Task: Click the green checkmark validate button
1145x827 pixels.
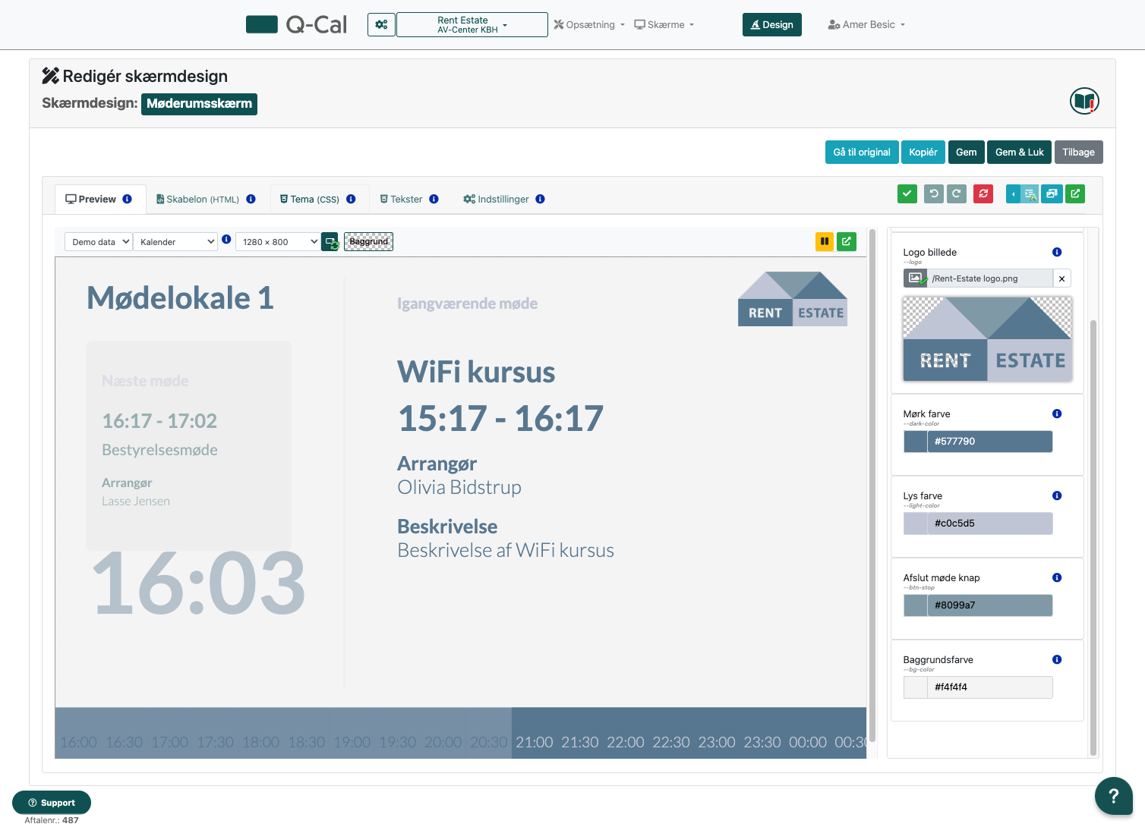Action: coord(907,193)
